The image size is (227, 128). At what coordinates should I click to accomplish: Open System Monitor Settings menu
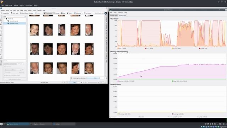[120, 13]
